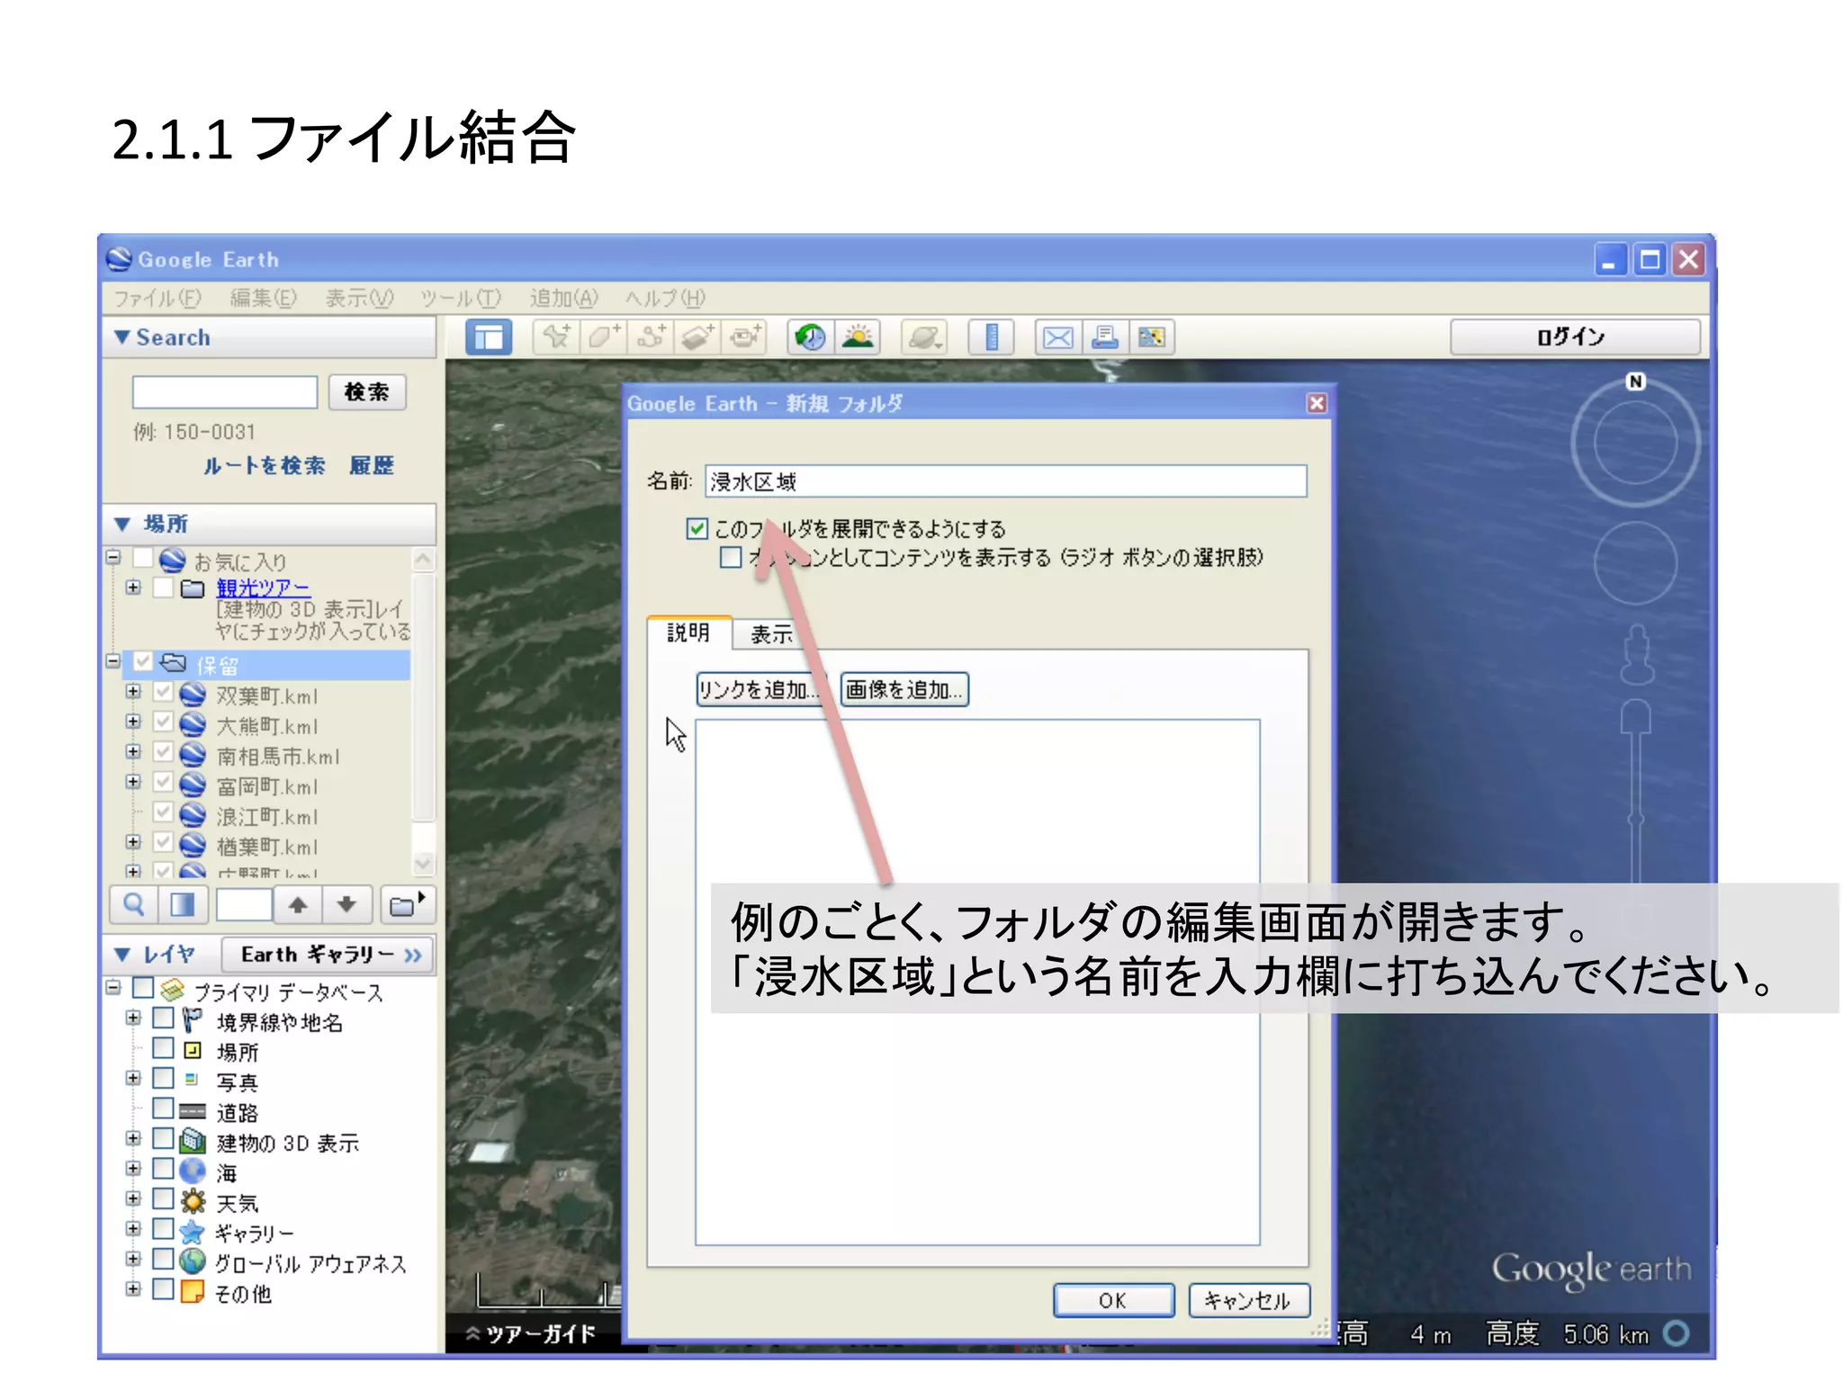1843x1382 pixels.
Task: Toggle the 境界線や地名 layer checkbox
Action: click(x=163, y=1018)
